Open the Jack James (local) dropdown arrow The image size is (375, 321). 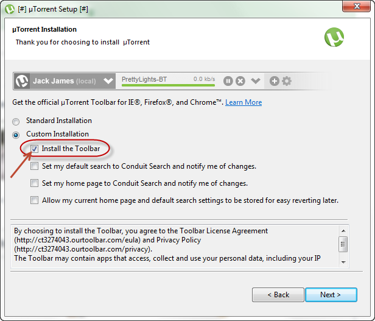coord(108,81)
